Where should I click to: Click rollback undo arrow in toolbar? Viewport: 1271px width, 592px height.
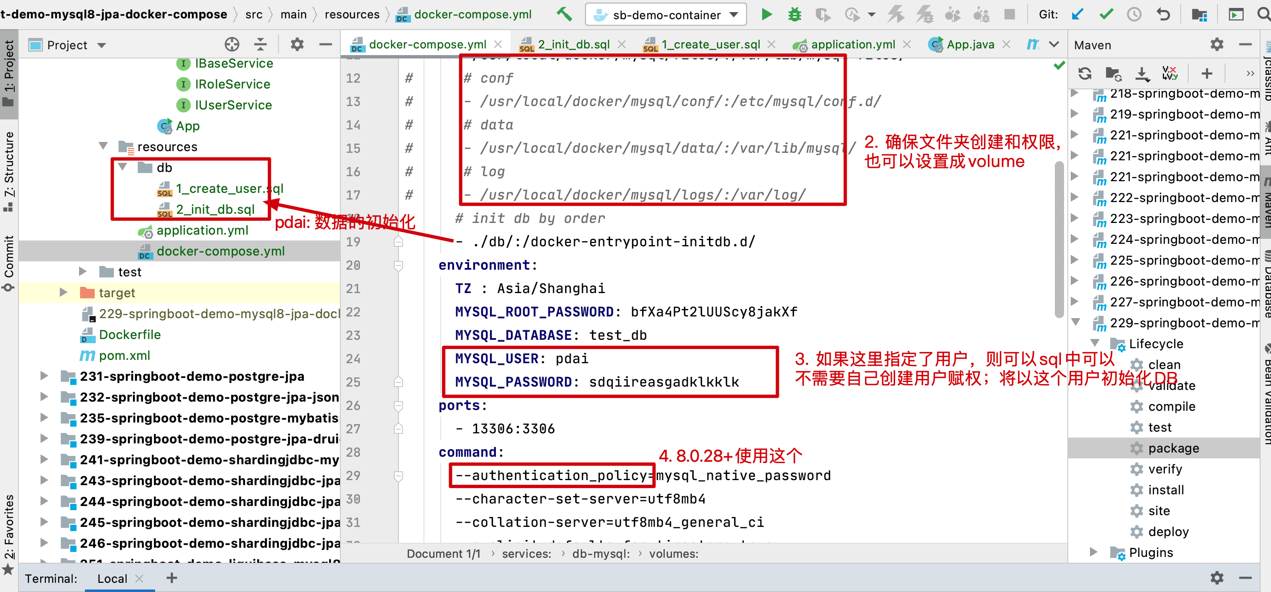[1164, 15]
